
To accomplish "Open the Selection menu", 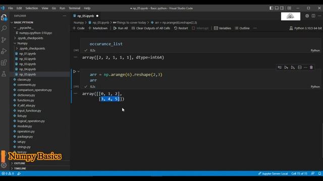I will (x=32, y=8).
